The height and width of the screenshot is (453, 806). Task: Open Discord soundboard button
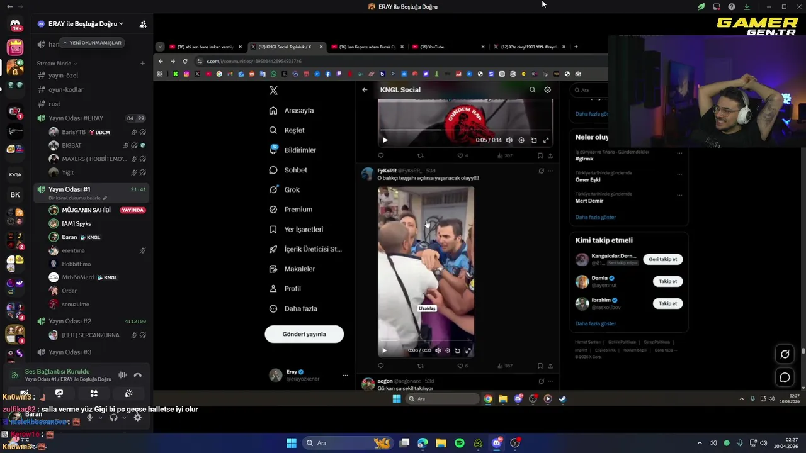[128, 393]
